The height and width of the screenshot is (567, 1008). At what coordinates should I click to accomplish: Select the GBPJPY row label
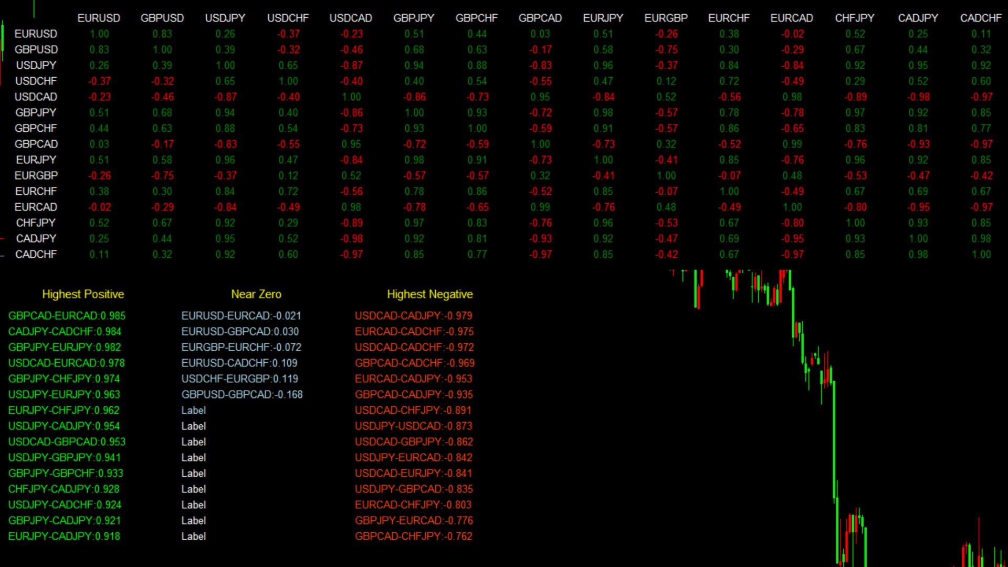point(36,112)
